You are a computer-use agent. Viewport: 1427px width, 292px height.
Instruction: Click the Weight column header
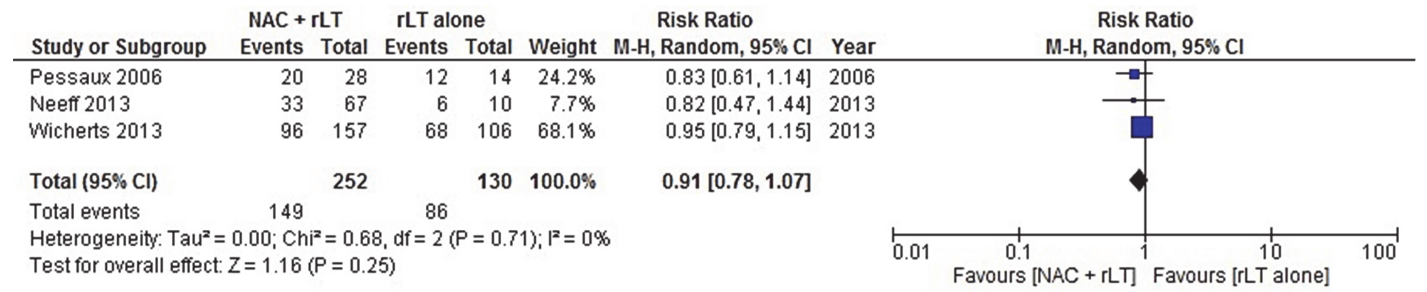[562, 48]
